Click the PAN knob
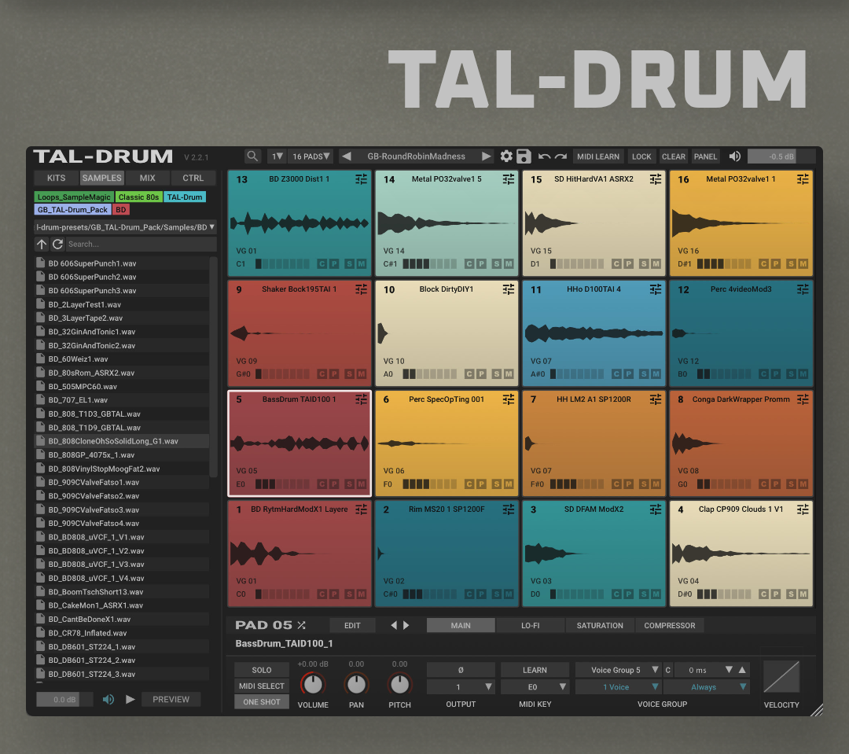 click(356, 684)
